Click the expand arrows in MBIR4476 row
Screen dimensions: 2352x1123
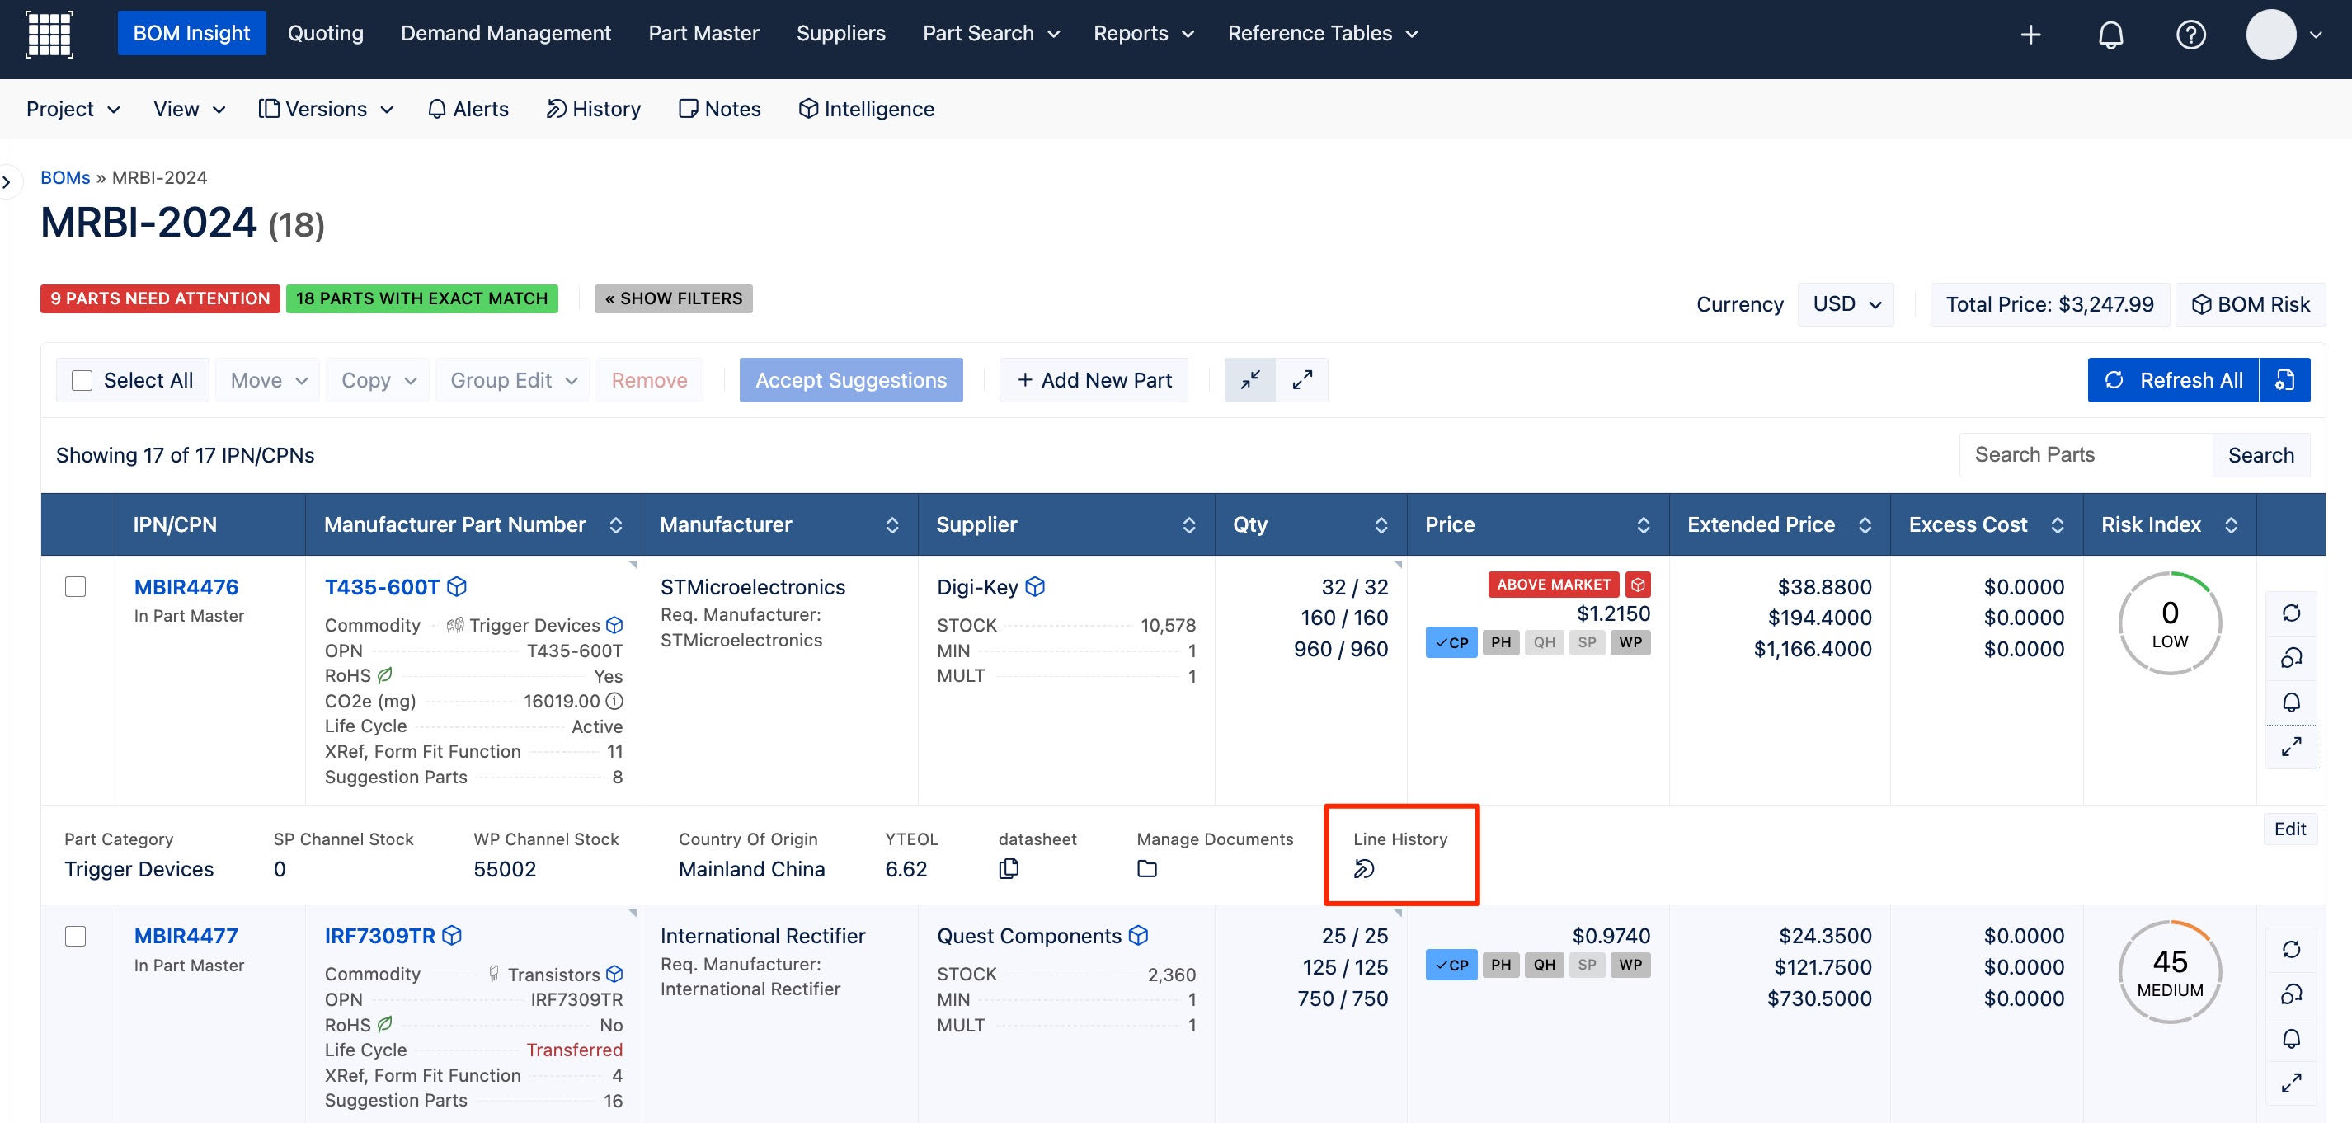2291,747
